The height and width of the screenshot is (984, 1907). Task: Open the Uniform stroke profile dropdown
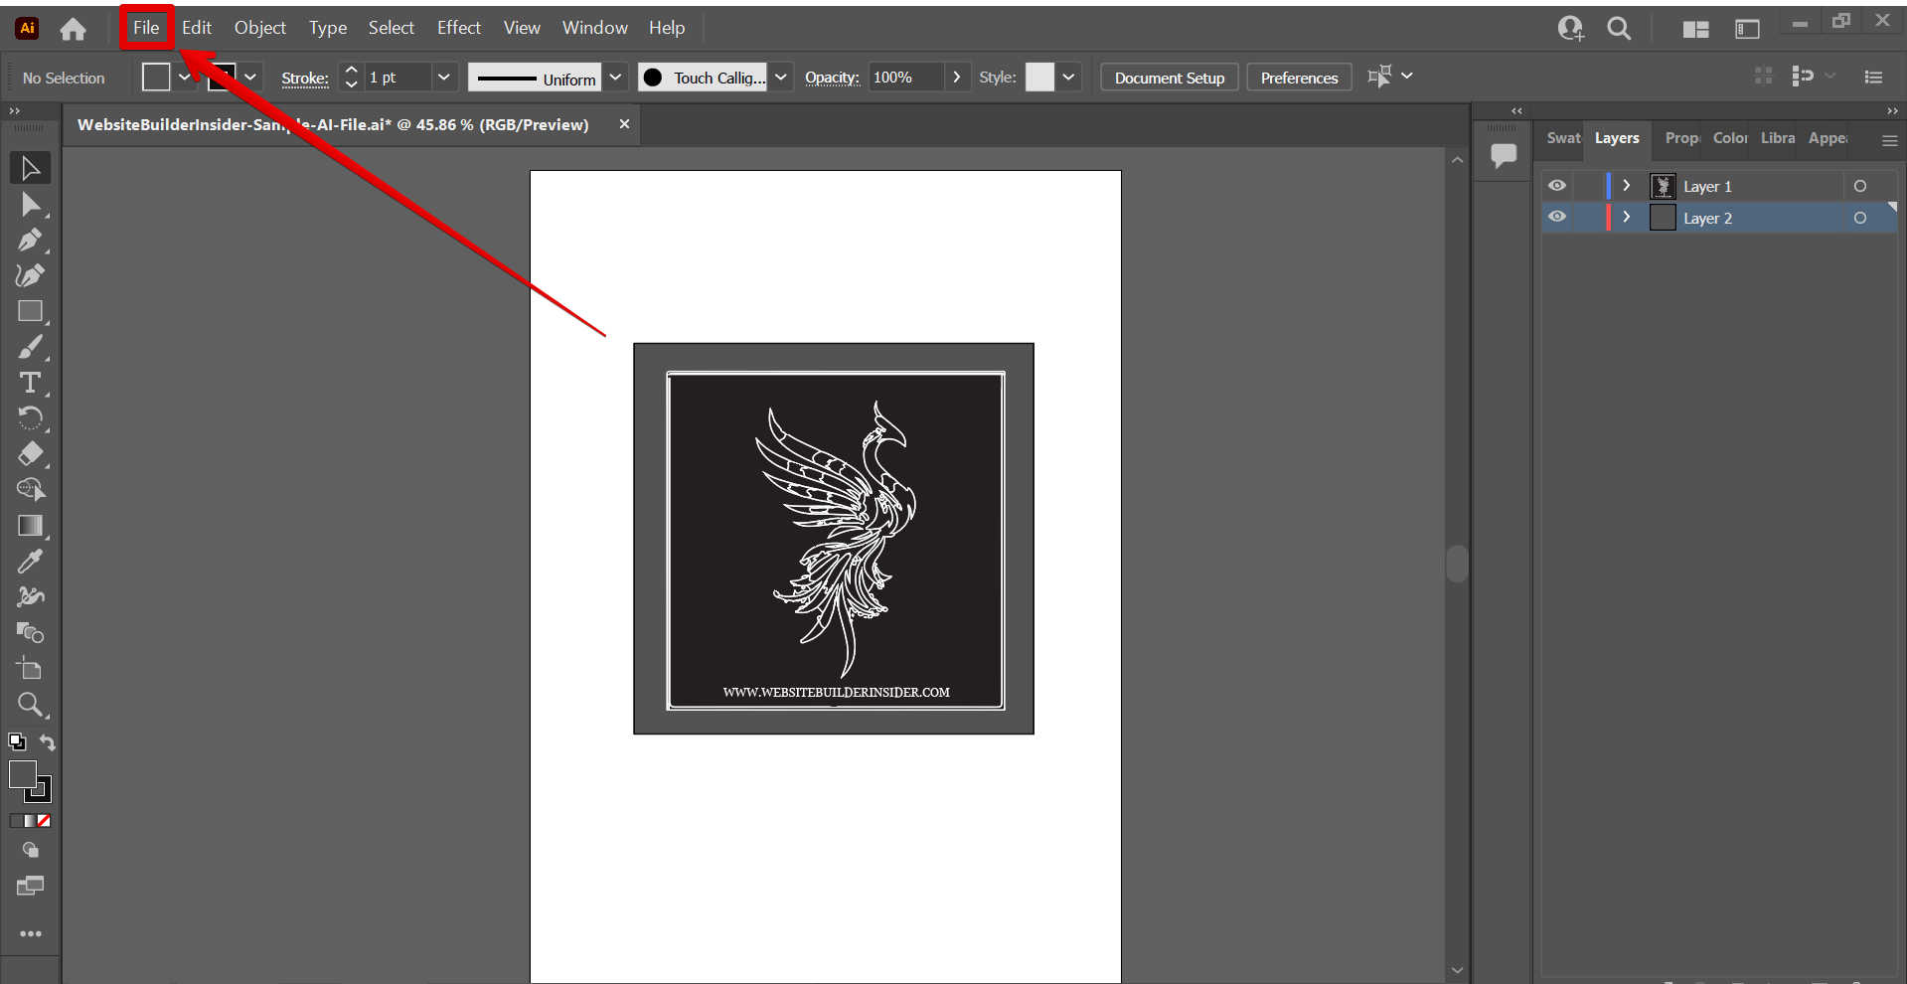[615, 78]
